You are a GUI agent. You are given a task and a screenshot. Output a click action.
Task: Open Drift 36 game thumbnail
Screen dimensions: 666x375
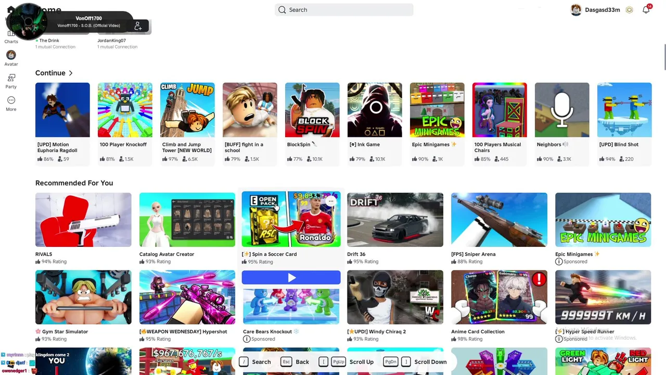coord(395,220)
